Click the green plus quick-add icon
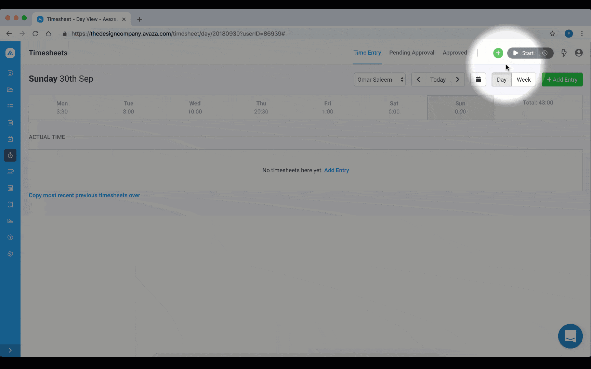Screen dimensions: 591x369 click(x=498, y=53)
